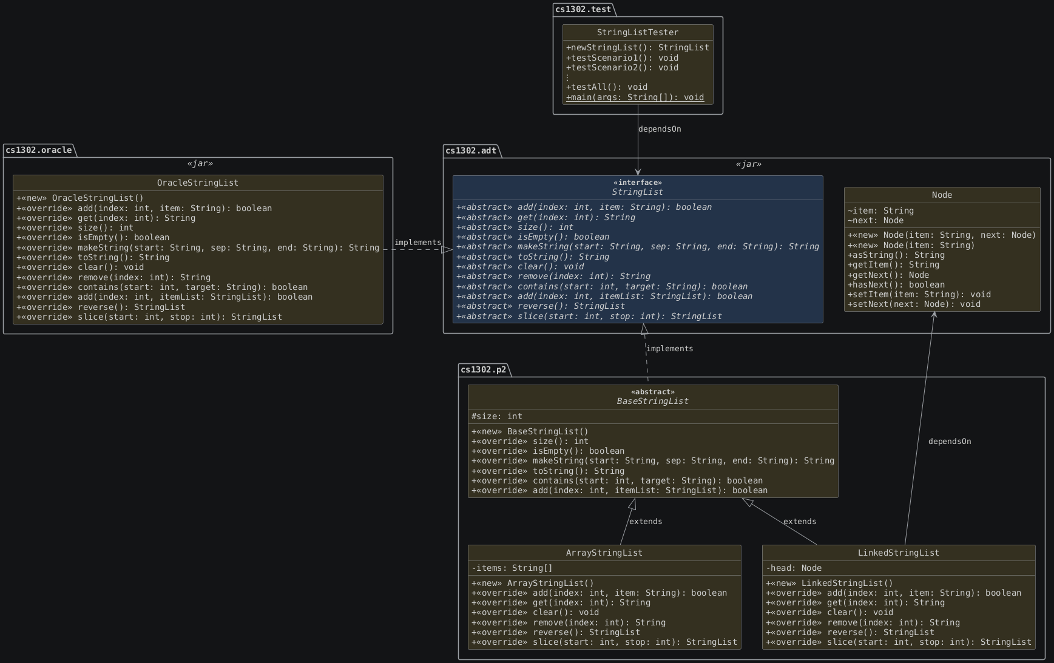Select BaseStringList's toString(): String row
1054x663 pixels.
548,471
